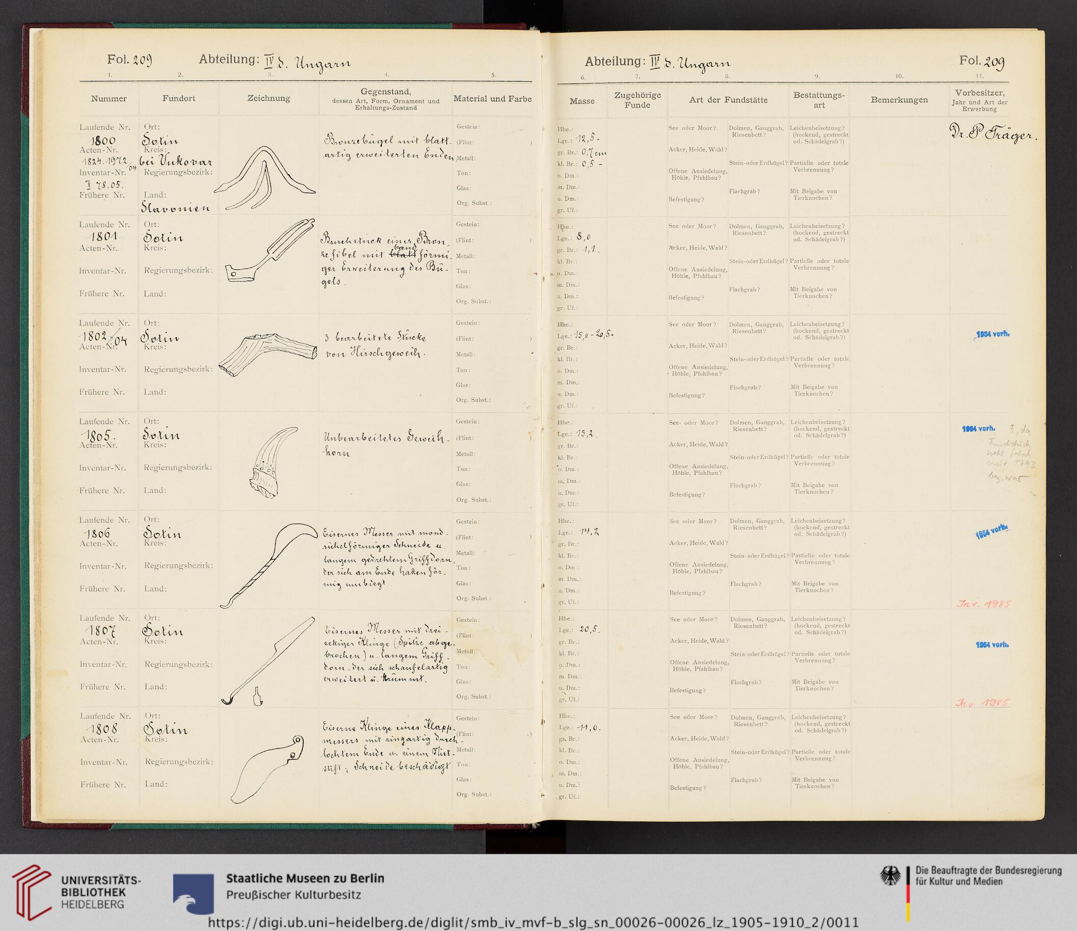Screen dimensions: 1077x931
Task: Click the 'Bemerkungen' column header
Action: pos(899,99)
